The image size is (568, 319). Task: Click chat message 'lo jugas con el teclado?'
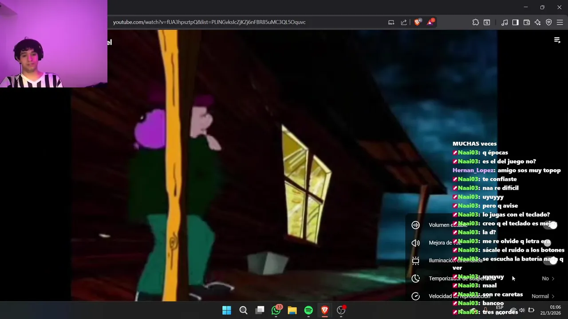click(516, 214)
